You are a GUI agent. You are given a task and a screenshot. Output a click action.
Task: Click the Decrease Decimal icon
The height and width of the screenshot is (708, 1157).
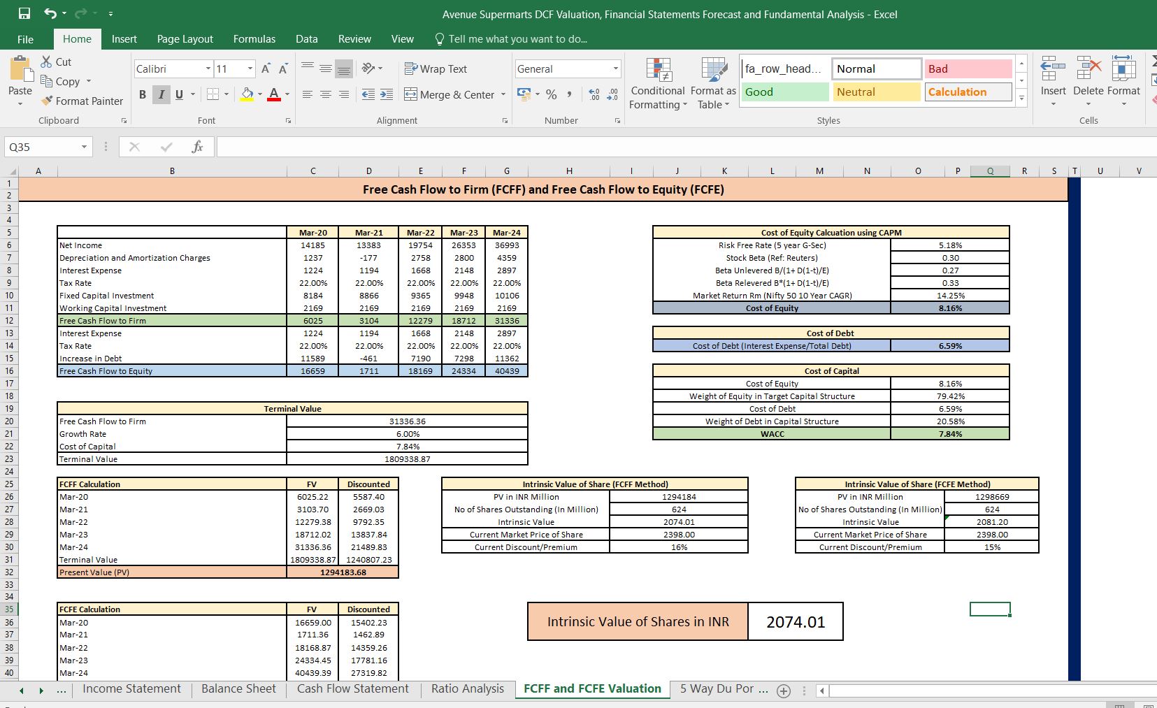click(612, 94)
